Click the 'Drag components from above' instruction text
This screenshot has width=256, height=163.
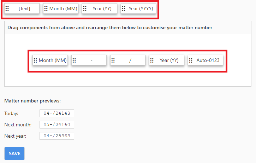click(110, 27)
